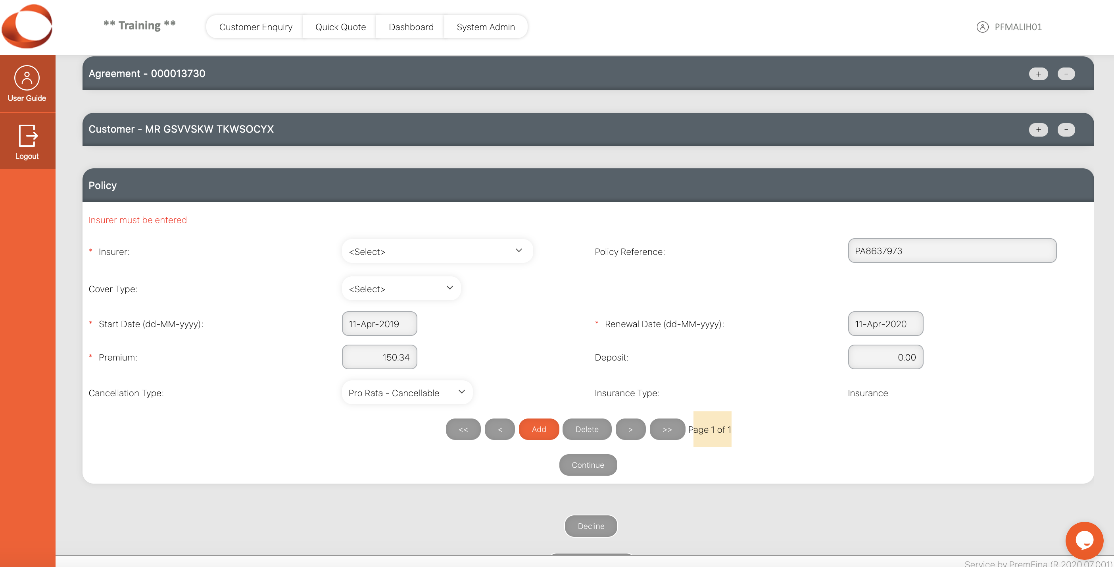
Task: Click the first page navigation icon
Action: pos(462,429)
